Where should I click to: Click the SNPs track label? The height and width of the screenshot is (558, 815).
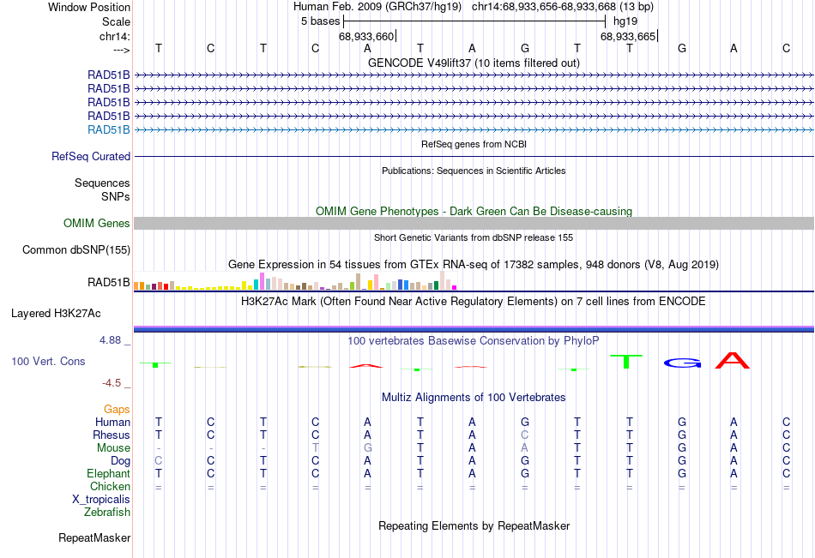(x=116, y=196)
